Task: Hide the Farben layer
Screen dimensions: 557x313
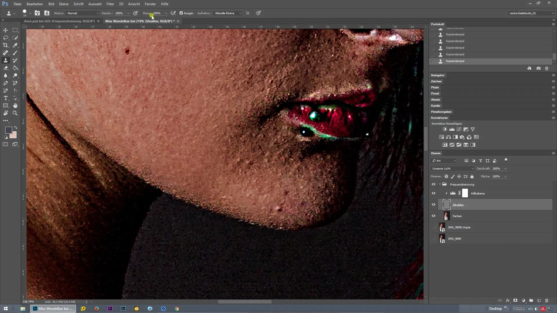Action: pyautogui.click(x=433, y=216)
